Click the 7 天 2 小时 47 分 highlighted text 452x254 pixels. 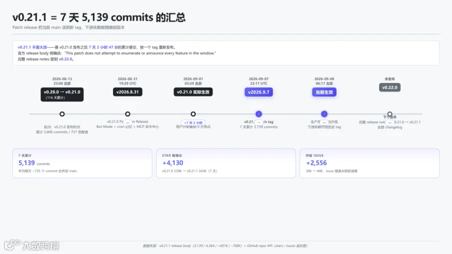[103, 47]
